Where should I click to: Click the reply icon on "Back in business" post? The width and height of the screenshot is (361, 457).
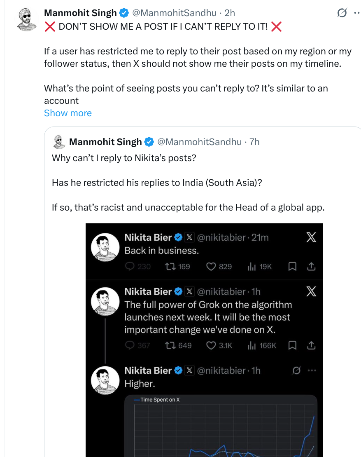[130, 267]
